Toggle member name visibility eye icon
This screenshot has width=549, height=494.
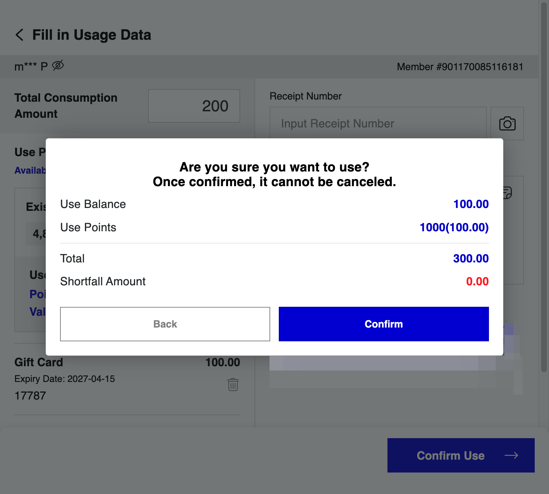click(x=58, y=66)
